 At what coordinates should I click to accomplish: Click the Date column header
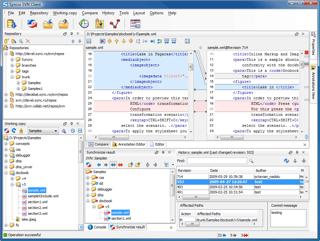231,170
